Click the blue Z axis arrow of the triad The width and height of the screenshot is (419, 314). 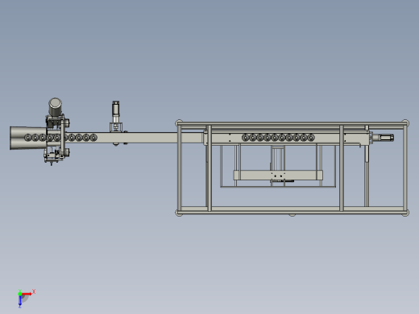point(20,301)
